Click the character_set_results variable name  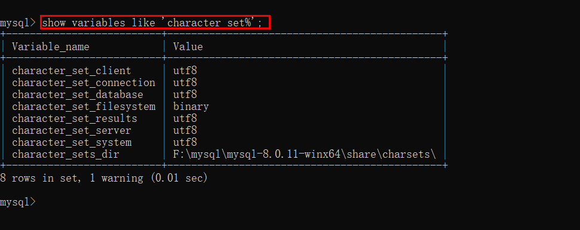tap(74, 118)
